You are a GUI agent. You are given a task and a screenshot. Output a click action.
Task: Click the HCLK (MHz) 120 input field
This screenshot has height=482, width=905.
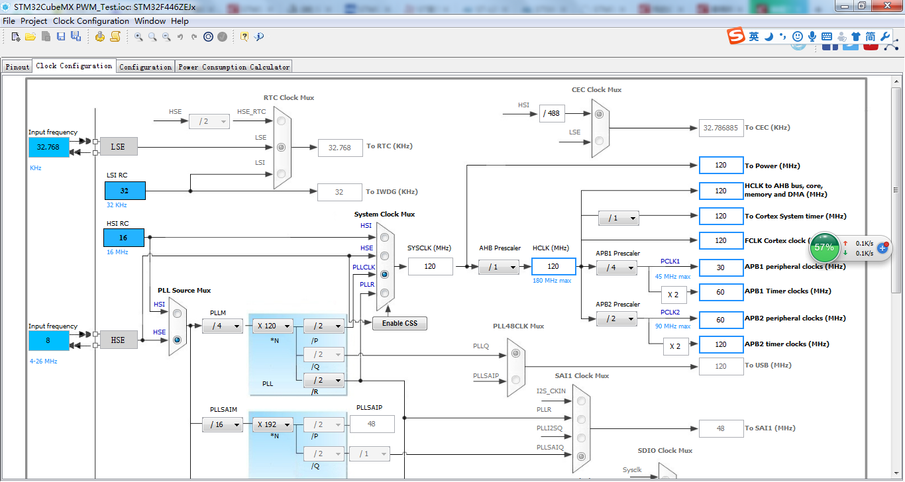[553, 266]
